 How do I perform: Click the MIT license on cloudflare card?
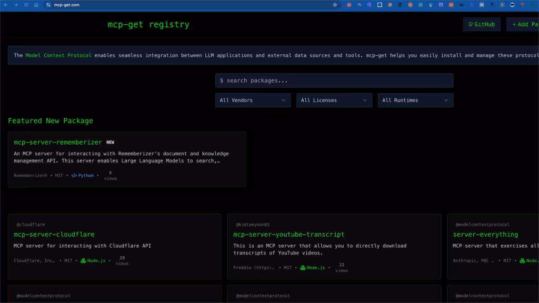click(x=68, y=261)
